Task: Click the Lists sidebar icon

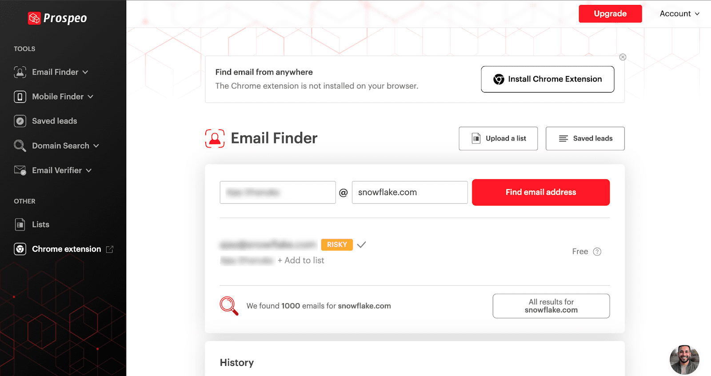Action: 20,224
